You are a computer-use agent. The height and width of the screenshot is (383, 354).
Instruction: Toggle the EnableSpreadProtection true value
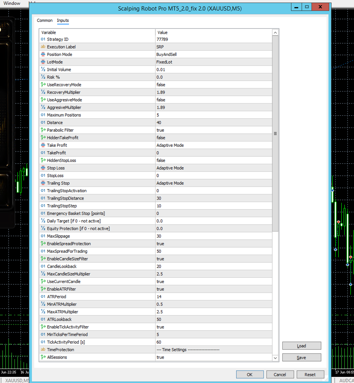(x=213, y=244)
